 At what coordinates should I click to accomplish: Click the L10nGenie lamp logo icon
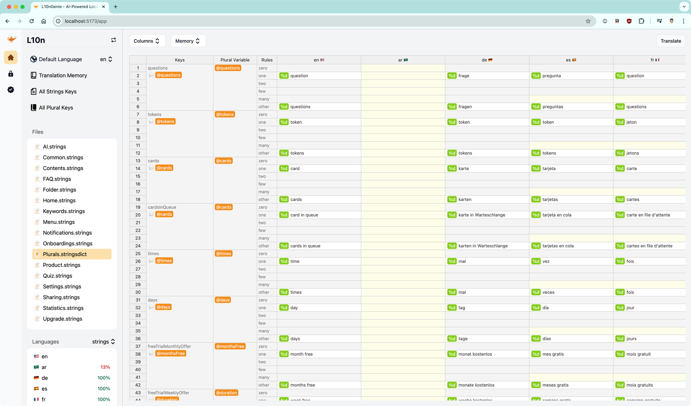coord(11,39)
